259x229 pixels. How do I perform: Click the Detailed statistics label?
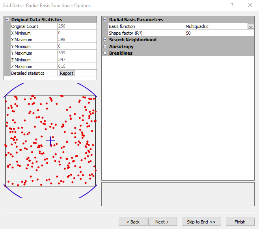point(28,73)
